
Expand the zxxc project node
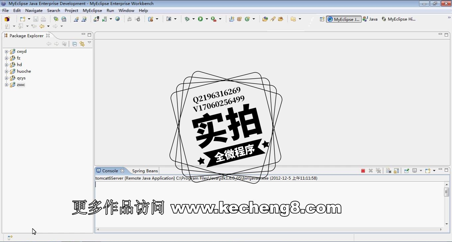point(6,85)
